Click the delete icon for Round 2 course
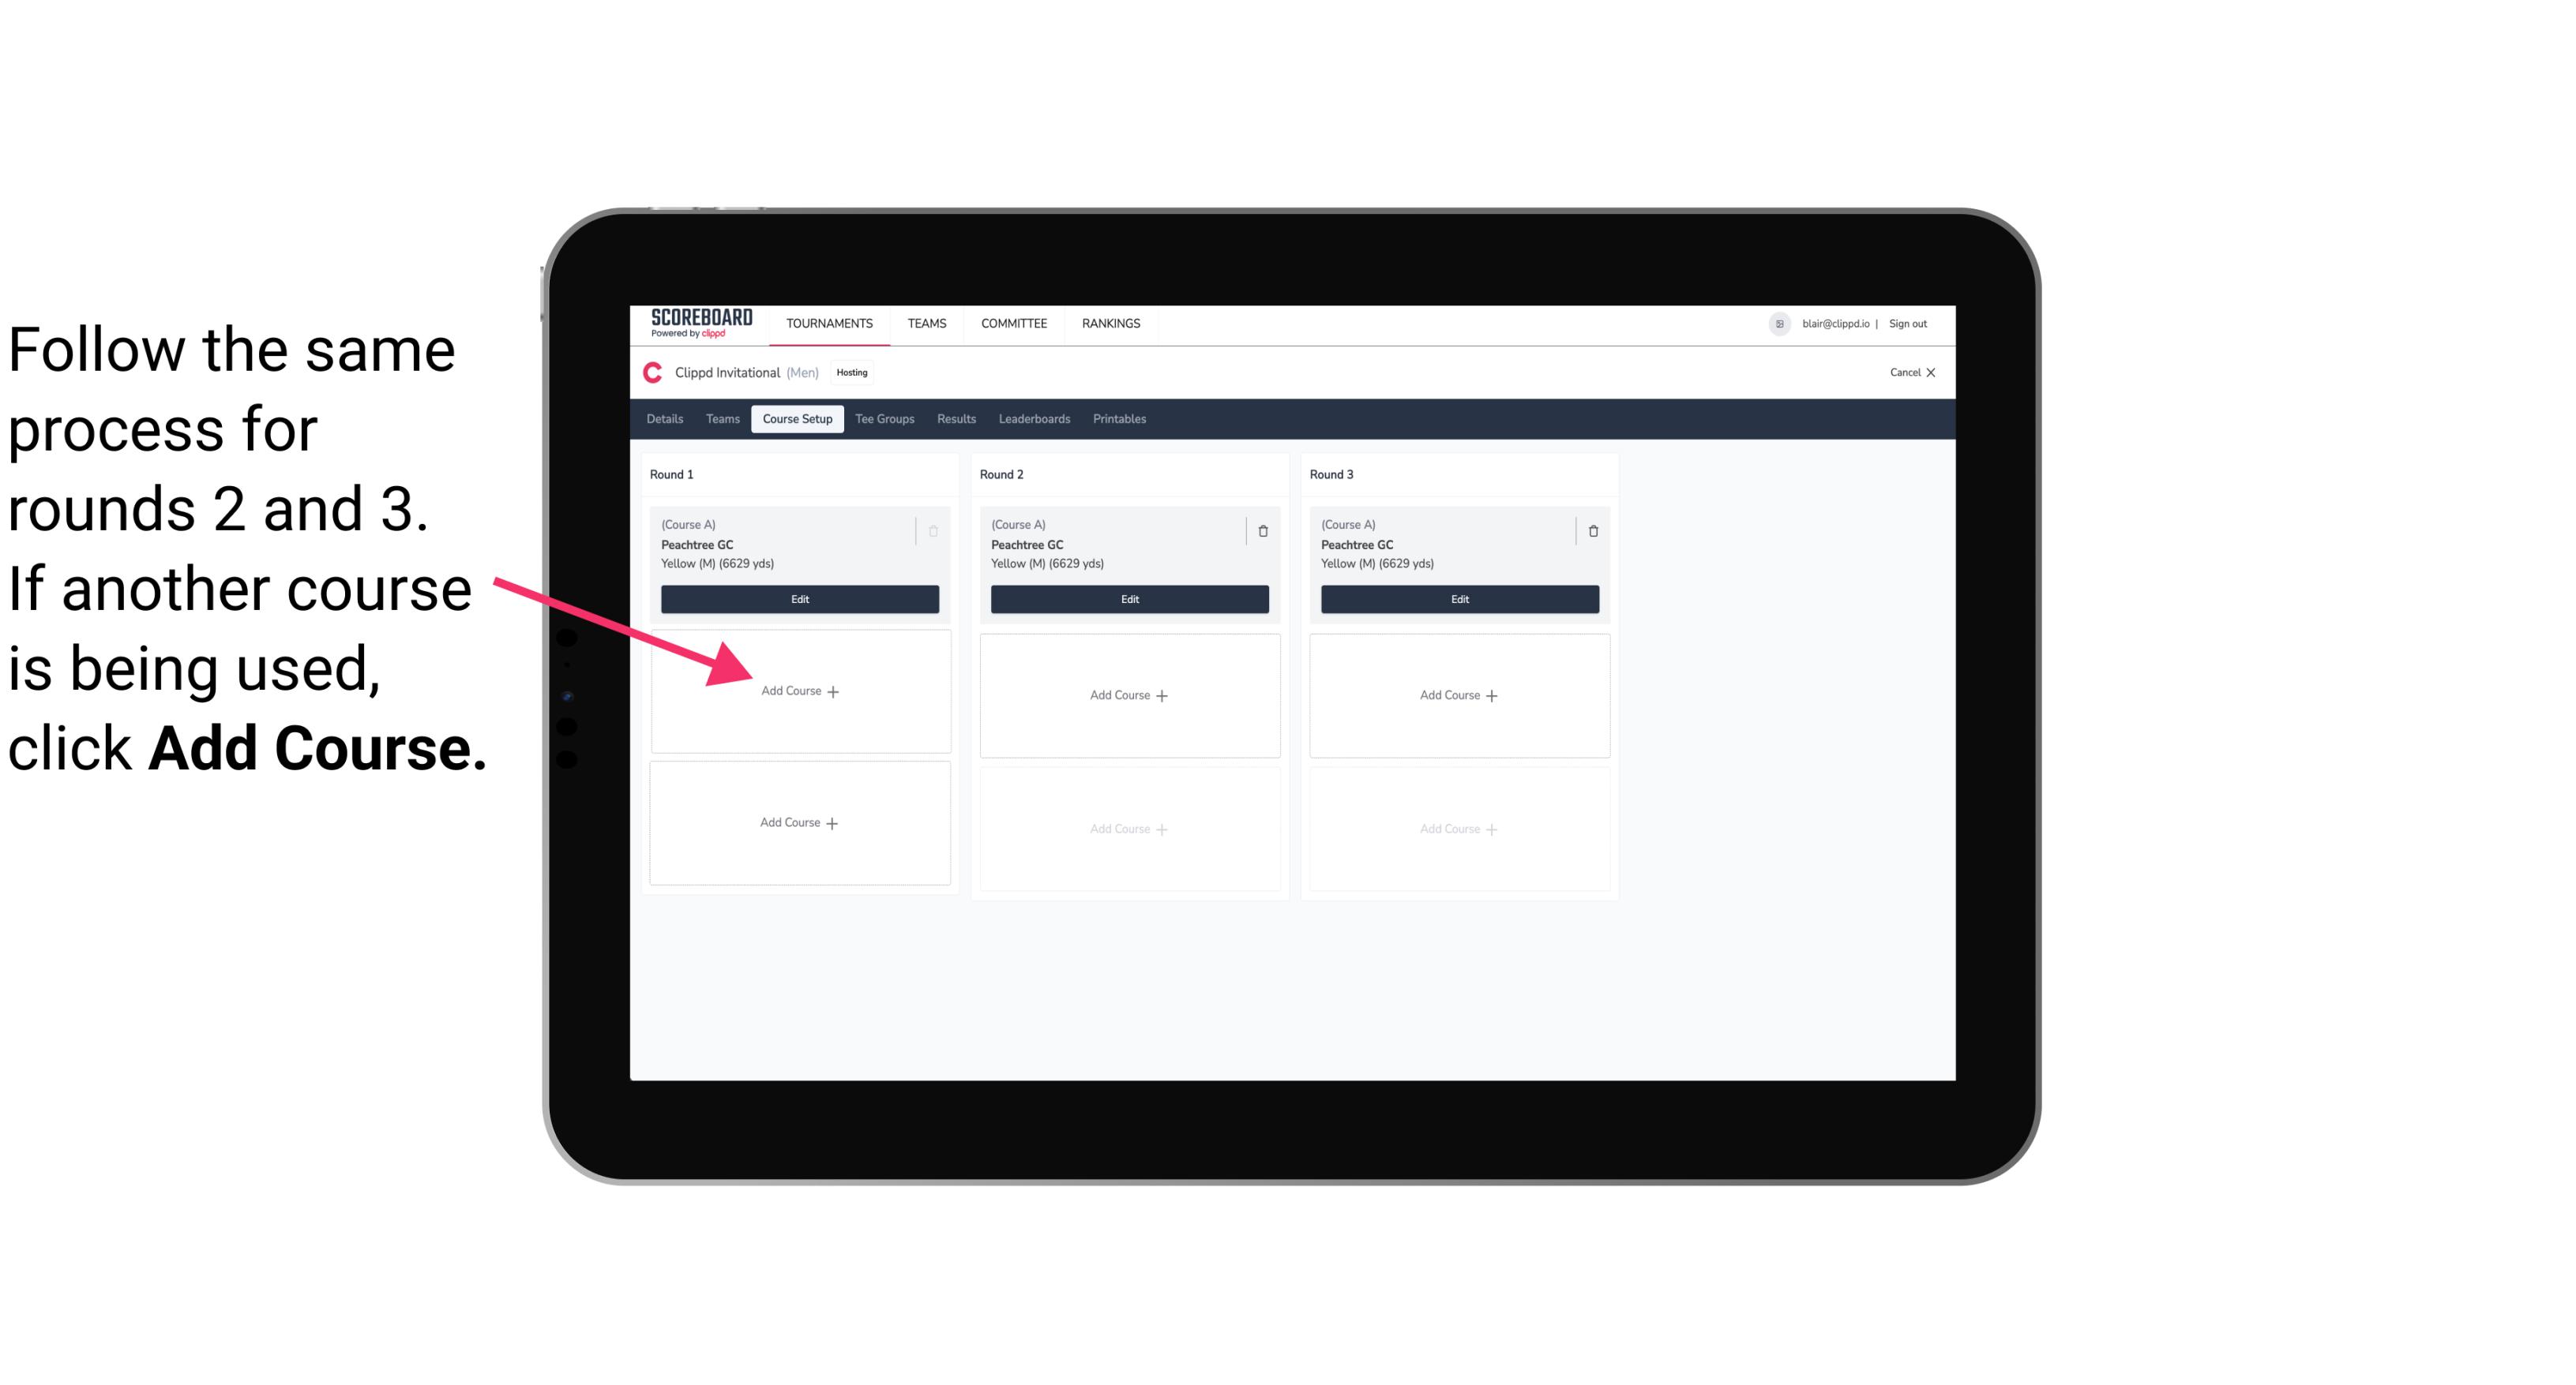The width and height of the screenshot is (2576, 1385). 1263,529
